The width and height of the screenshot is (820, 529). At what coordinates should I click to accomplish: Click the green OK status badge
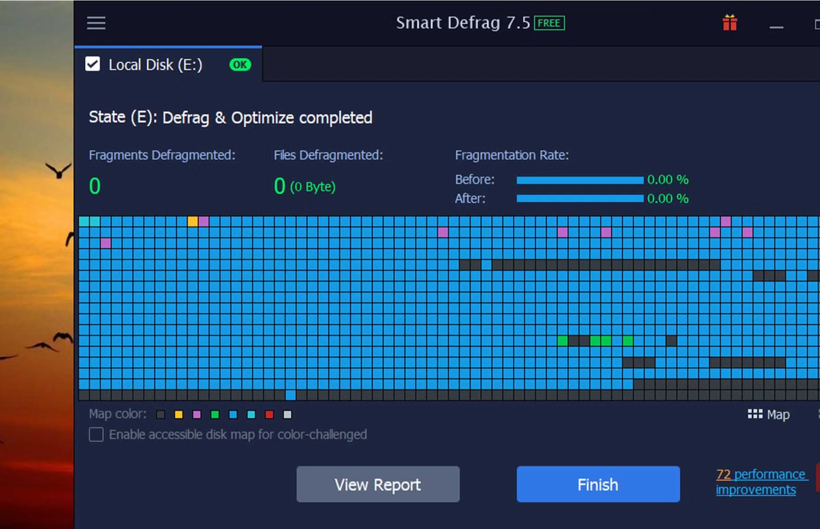(x=240, y=64)
